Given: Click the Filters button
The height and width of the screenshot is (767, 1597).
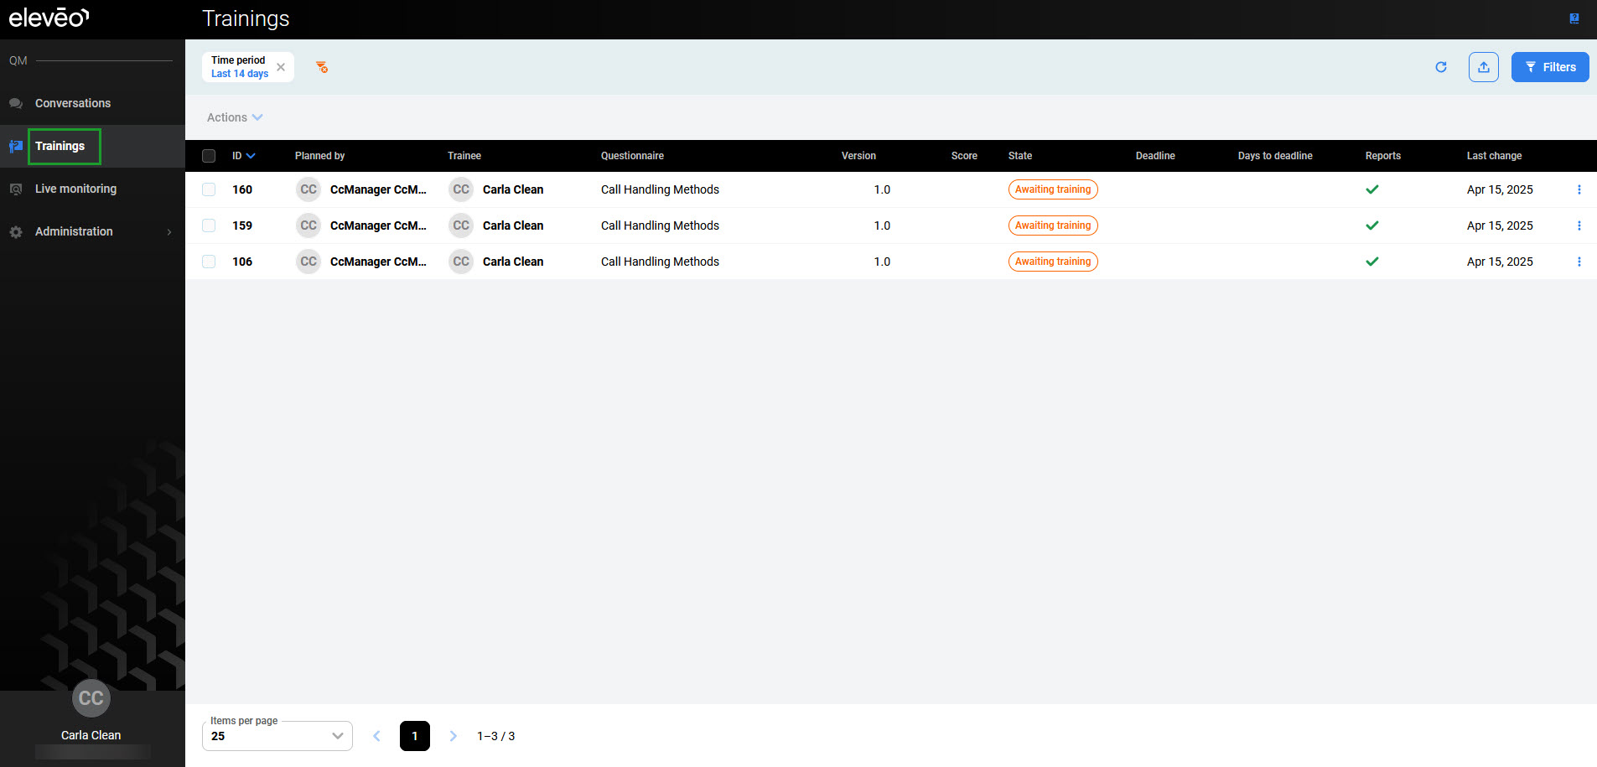Looking at the screenshot, I should [x=1549, y=67].
